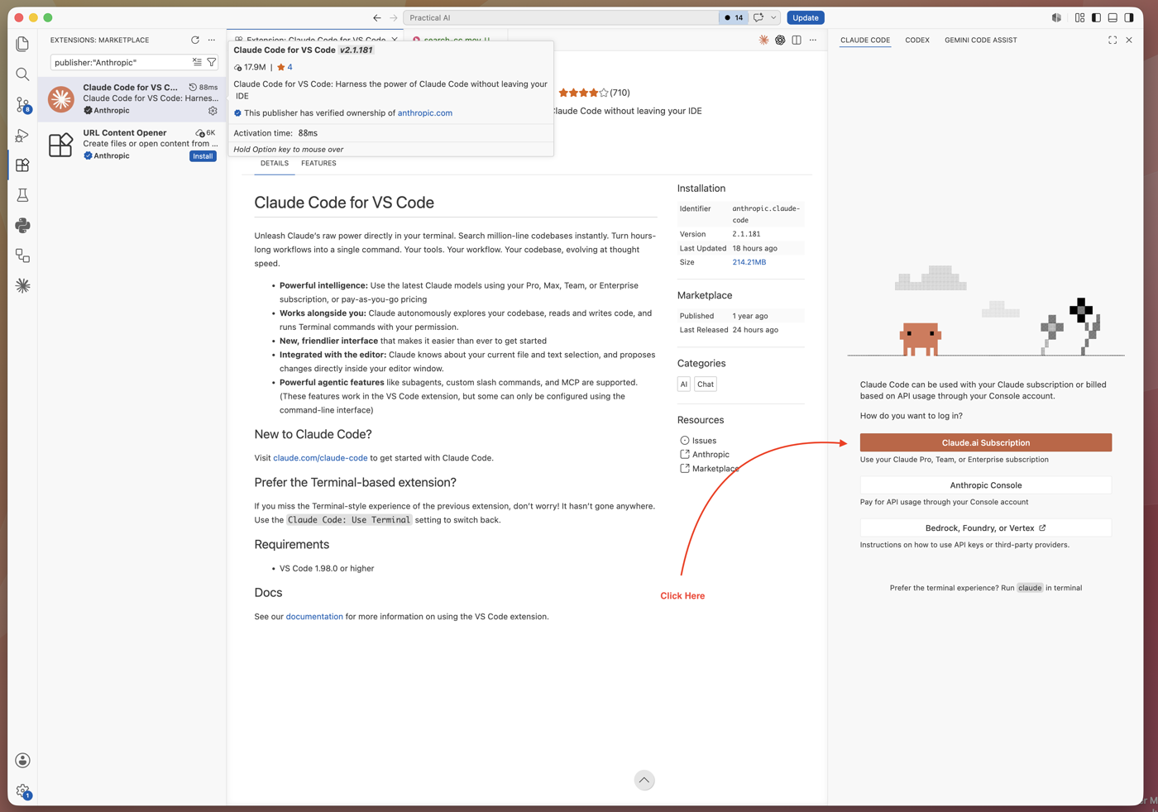Open the Accounts icon in activity bar
The height and width of the screenshot is (812, 1158).
(22, 761)
